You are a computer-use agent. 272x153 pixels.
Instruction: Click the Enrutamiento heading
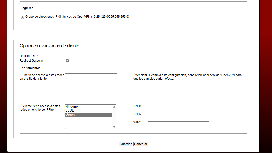30,68
